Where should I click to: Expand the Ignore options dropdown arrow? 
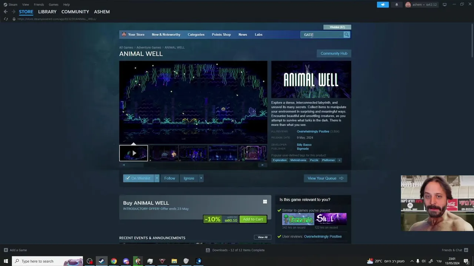201,178
